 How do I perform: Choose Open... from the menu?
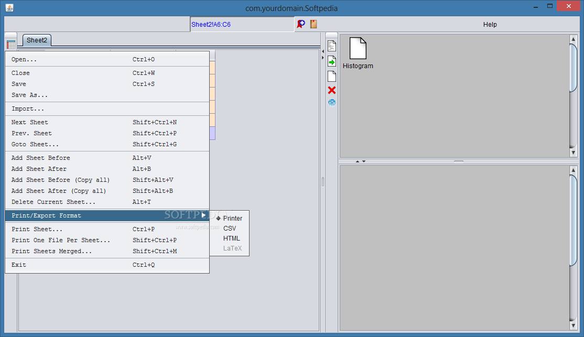[x=107, y=60]
